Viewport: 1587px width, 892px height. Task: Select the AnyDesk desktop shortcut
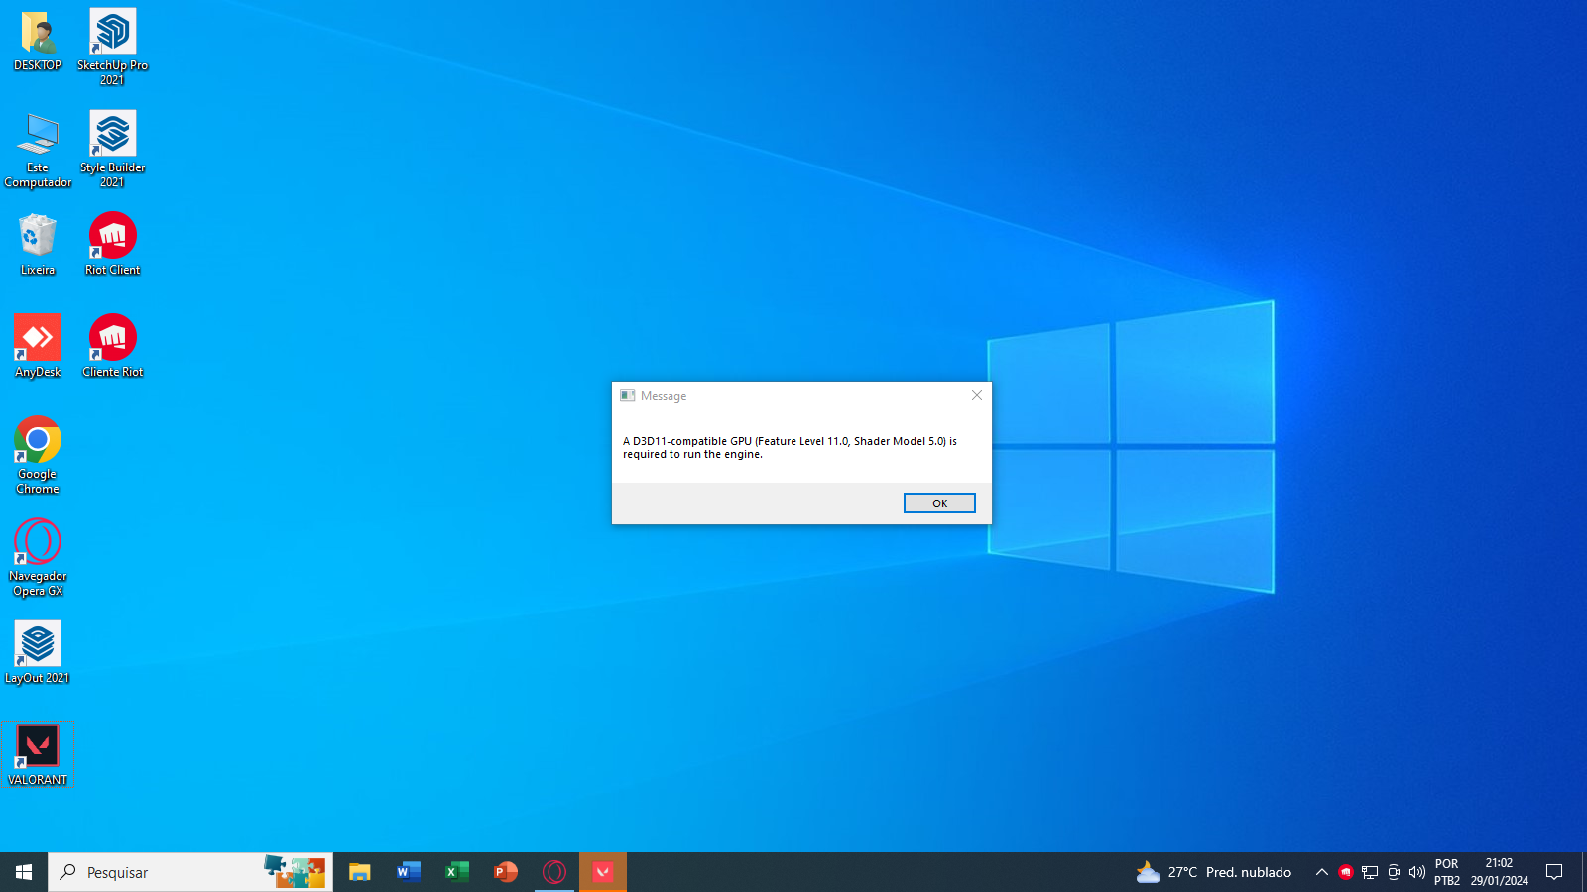pyautogui.click(x=38, y=347)
